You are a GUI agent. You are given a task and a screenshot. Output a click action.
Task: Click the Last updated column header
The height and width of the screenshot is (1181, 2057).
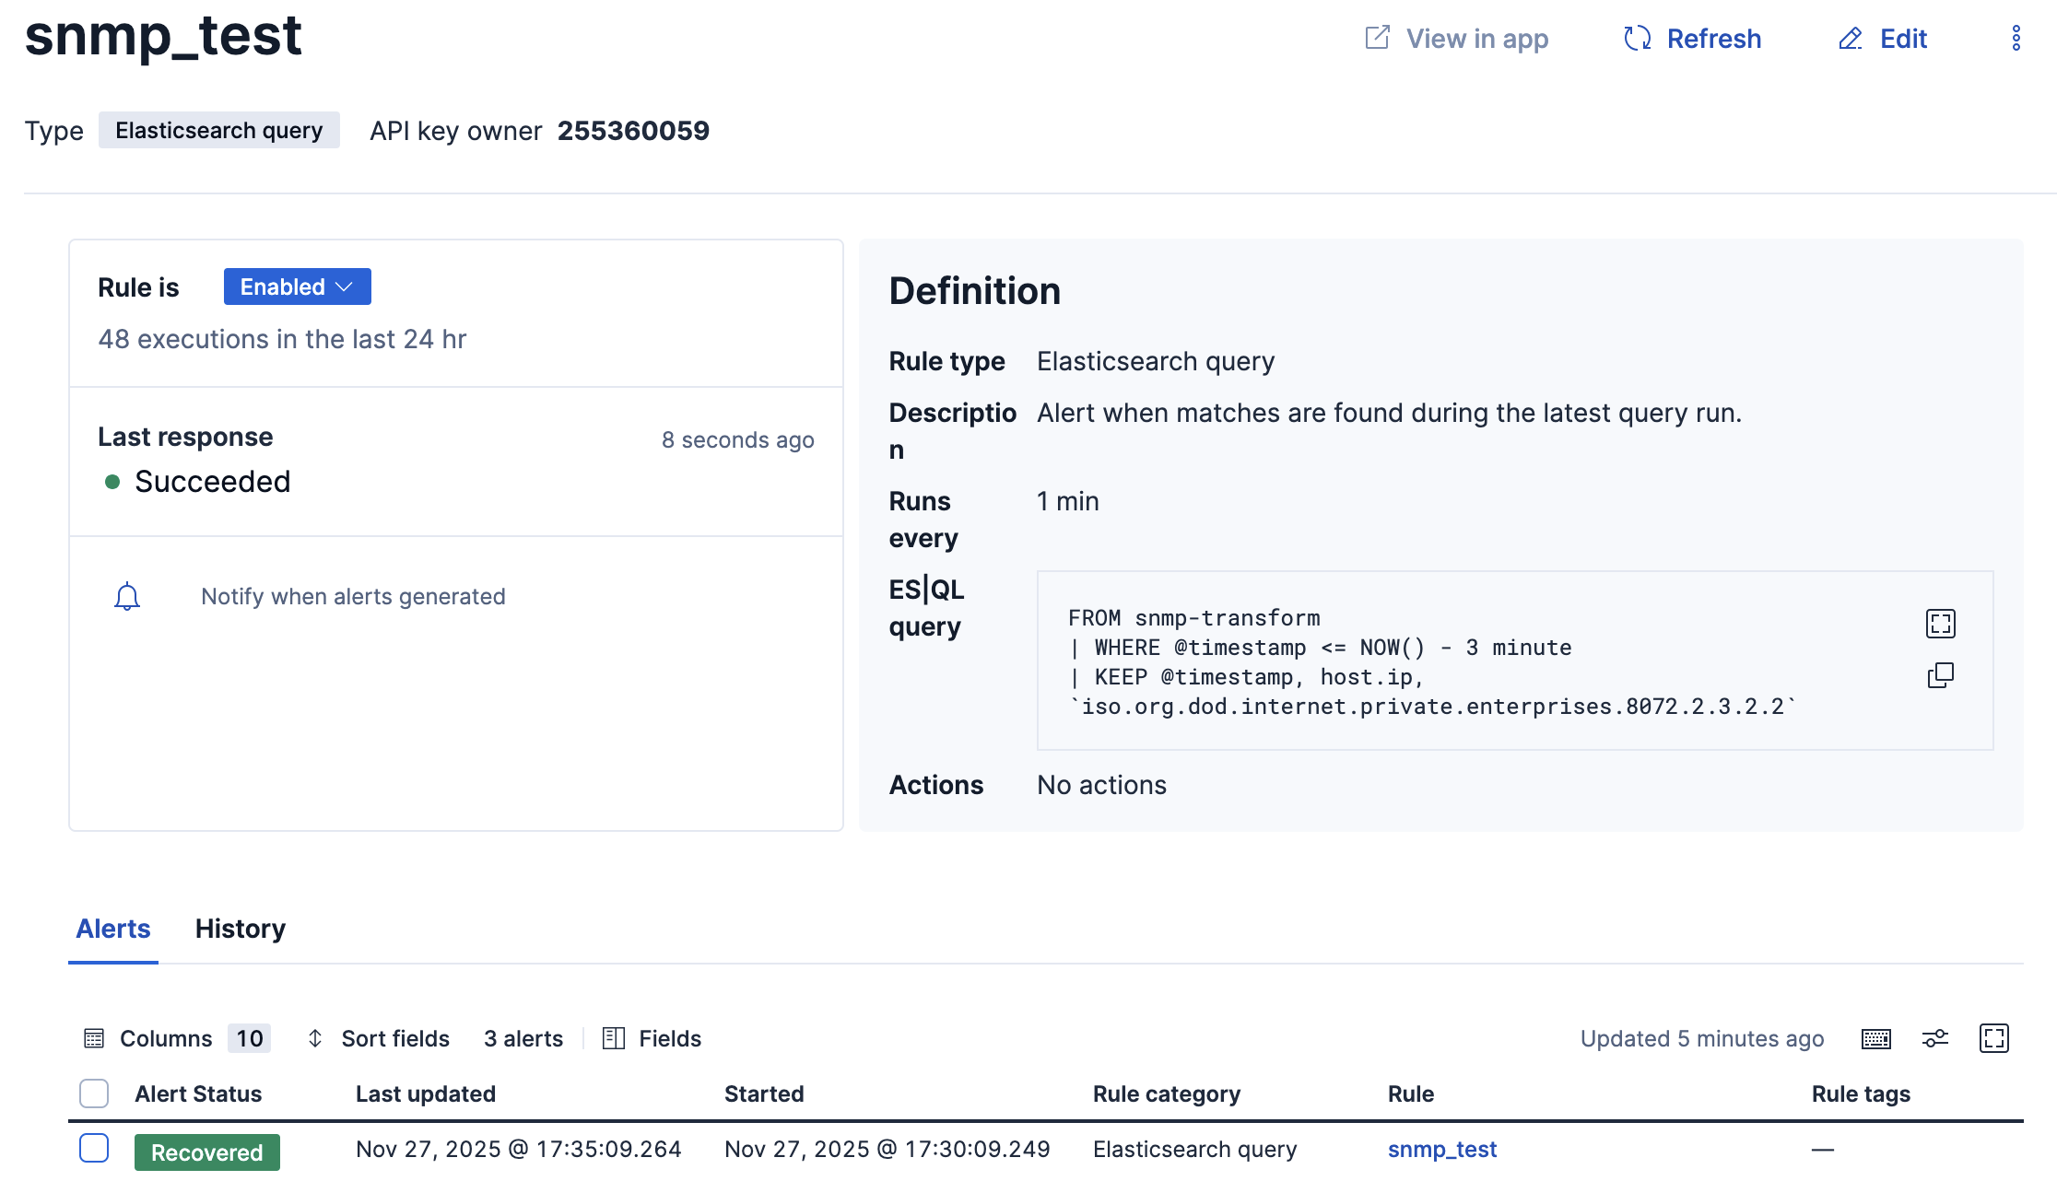[x=426, y=1094]
